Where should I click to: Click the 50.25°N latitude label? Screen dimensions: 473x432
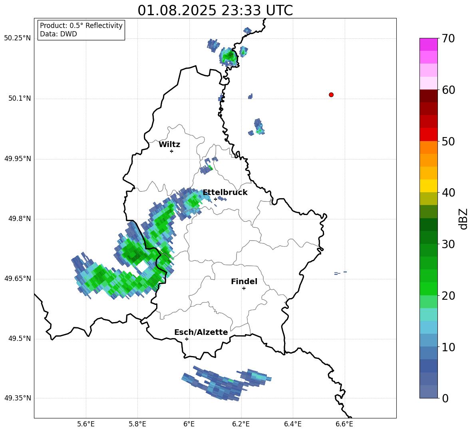[x=18, y=38]
